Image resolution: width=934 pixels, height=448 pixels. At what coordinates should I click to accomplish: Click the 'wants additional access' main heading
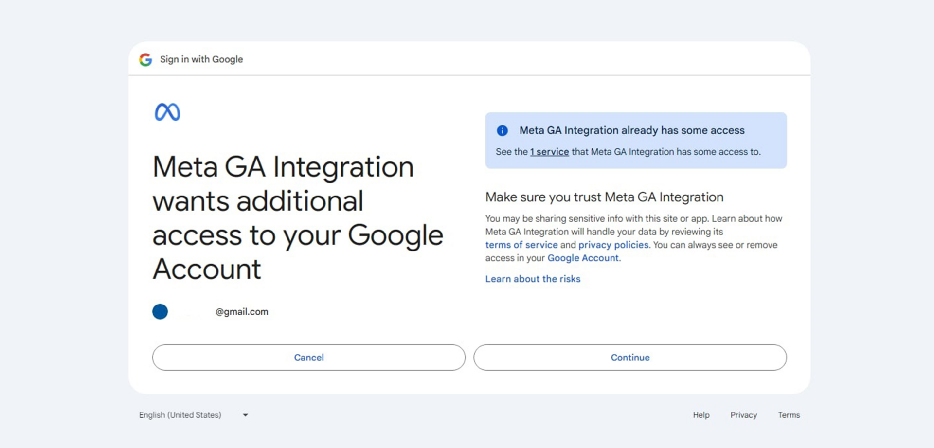[298, 217]
